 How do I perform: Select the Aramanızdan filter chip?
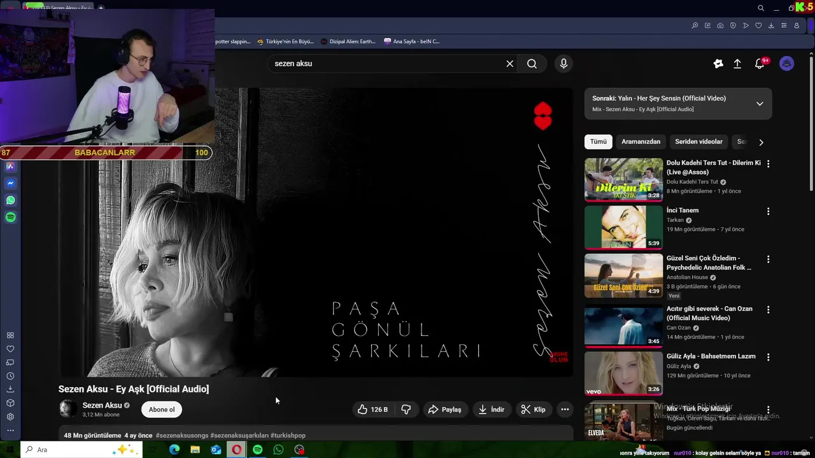(x=641, y=142)
